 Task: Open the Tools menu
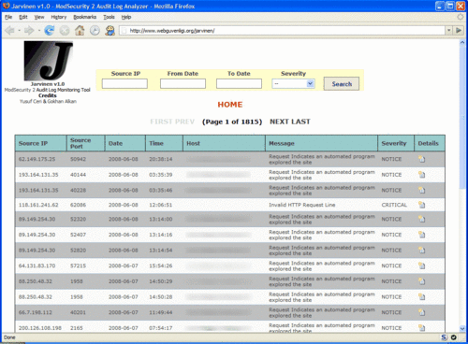[x=109, y=17]
